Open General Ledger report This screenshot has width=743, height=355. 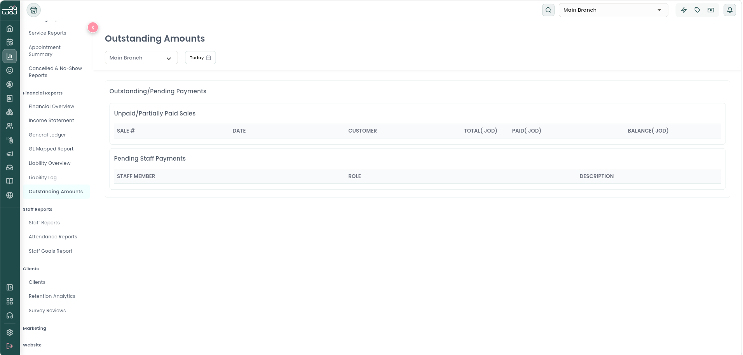(47, 135)
